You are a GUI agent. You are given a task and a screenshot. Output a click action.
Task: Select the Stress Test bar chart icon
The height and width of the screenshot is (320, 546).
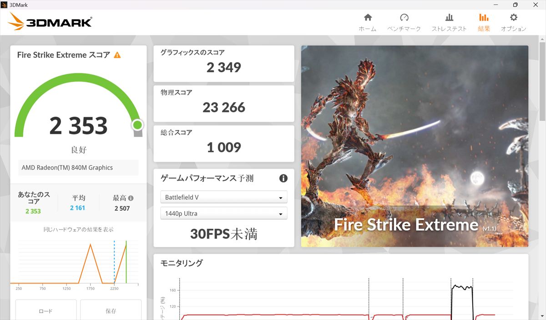point(449,18)
